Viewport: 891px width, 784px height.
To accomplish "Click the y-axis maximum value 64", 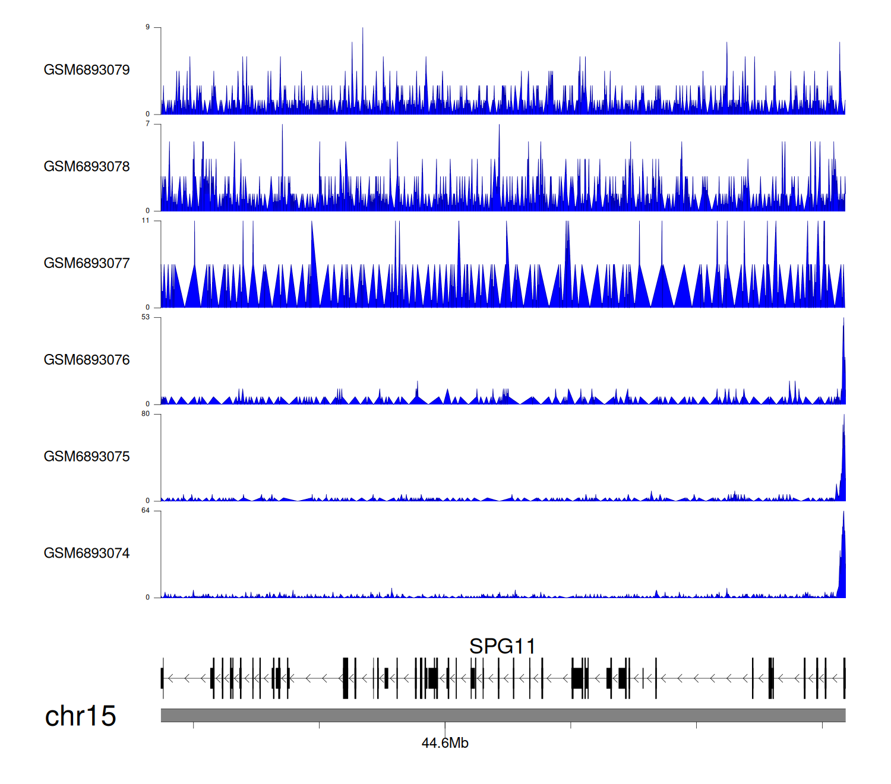I will click(x=146, y=511).
